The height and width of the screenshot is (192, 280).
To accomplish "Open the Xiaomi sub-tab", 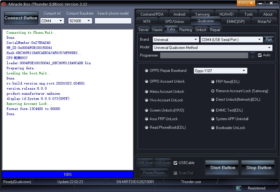I will (x=157, y=30).
